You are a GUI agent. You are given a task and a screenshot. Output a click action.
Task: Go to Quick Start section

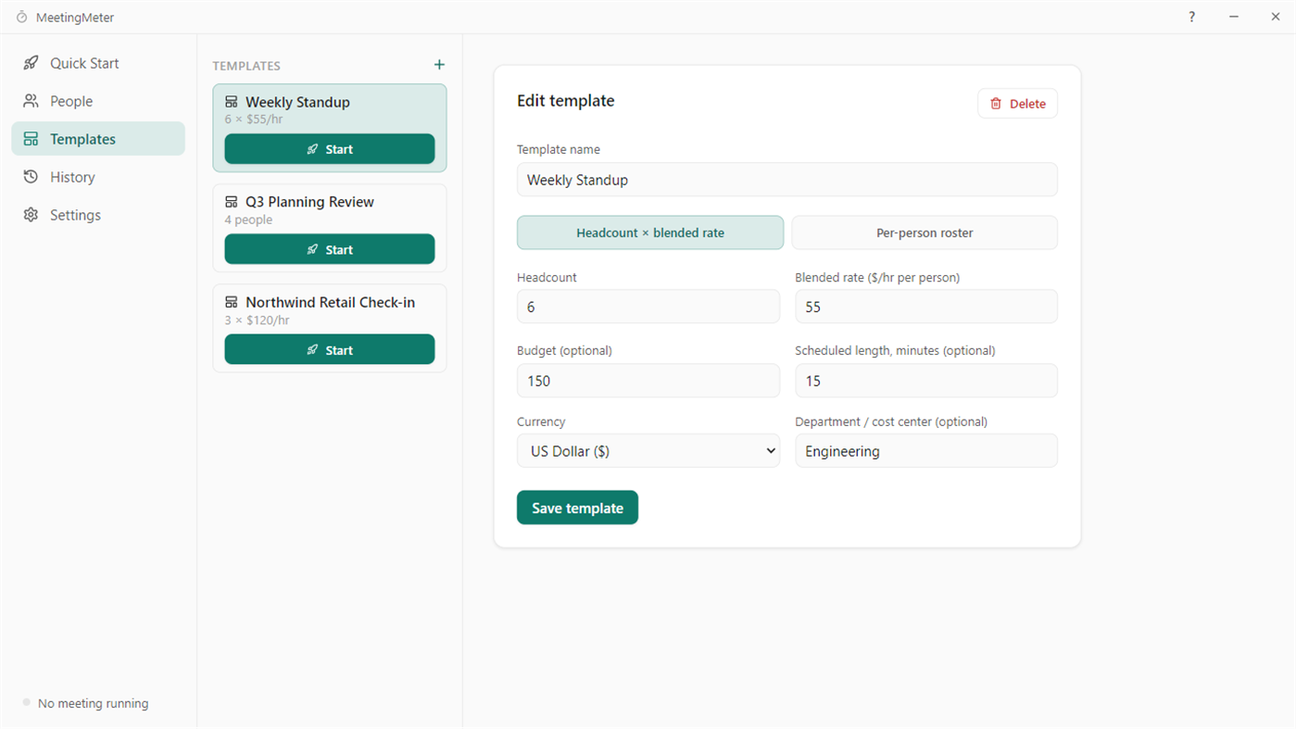pos(98,63)
